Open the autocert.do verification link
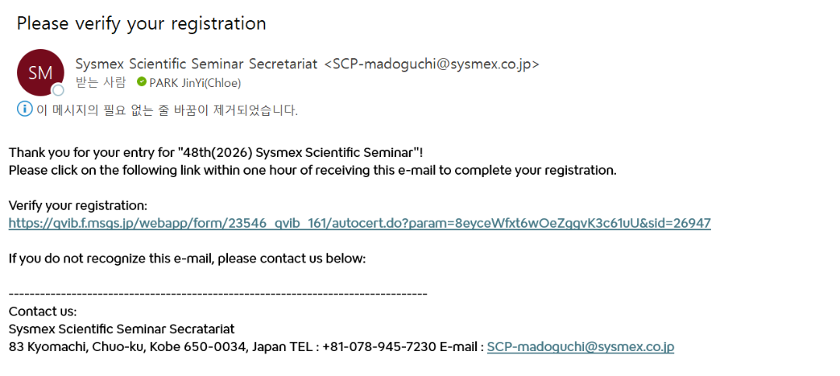 359,223
